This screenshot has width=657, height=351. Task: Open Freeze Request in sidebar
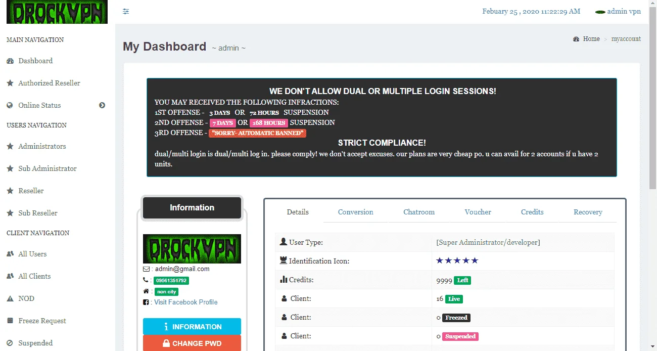pos(42,321)
